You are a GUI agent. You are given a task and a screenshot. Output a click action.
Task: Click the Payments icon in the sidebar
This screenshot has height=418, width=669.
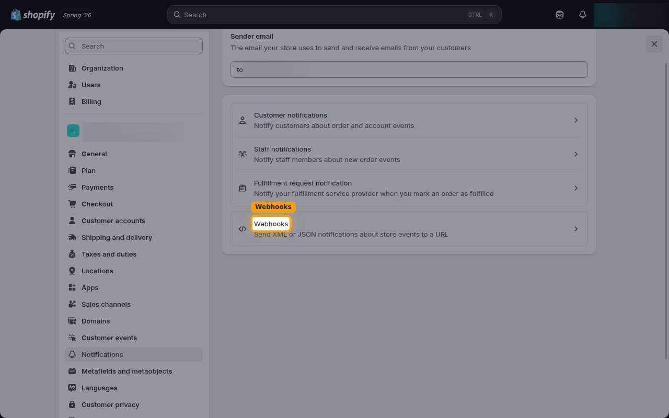(x=72, y=187)
